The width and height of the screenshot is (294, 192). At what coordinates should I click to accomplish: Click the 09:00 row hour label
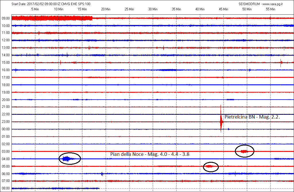coord(6,18)
